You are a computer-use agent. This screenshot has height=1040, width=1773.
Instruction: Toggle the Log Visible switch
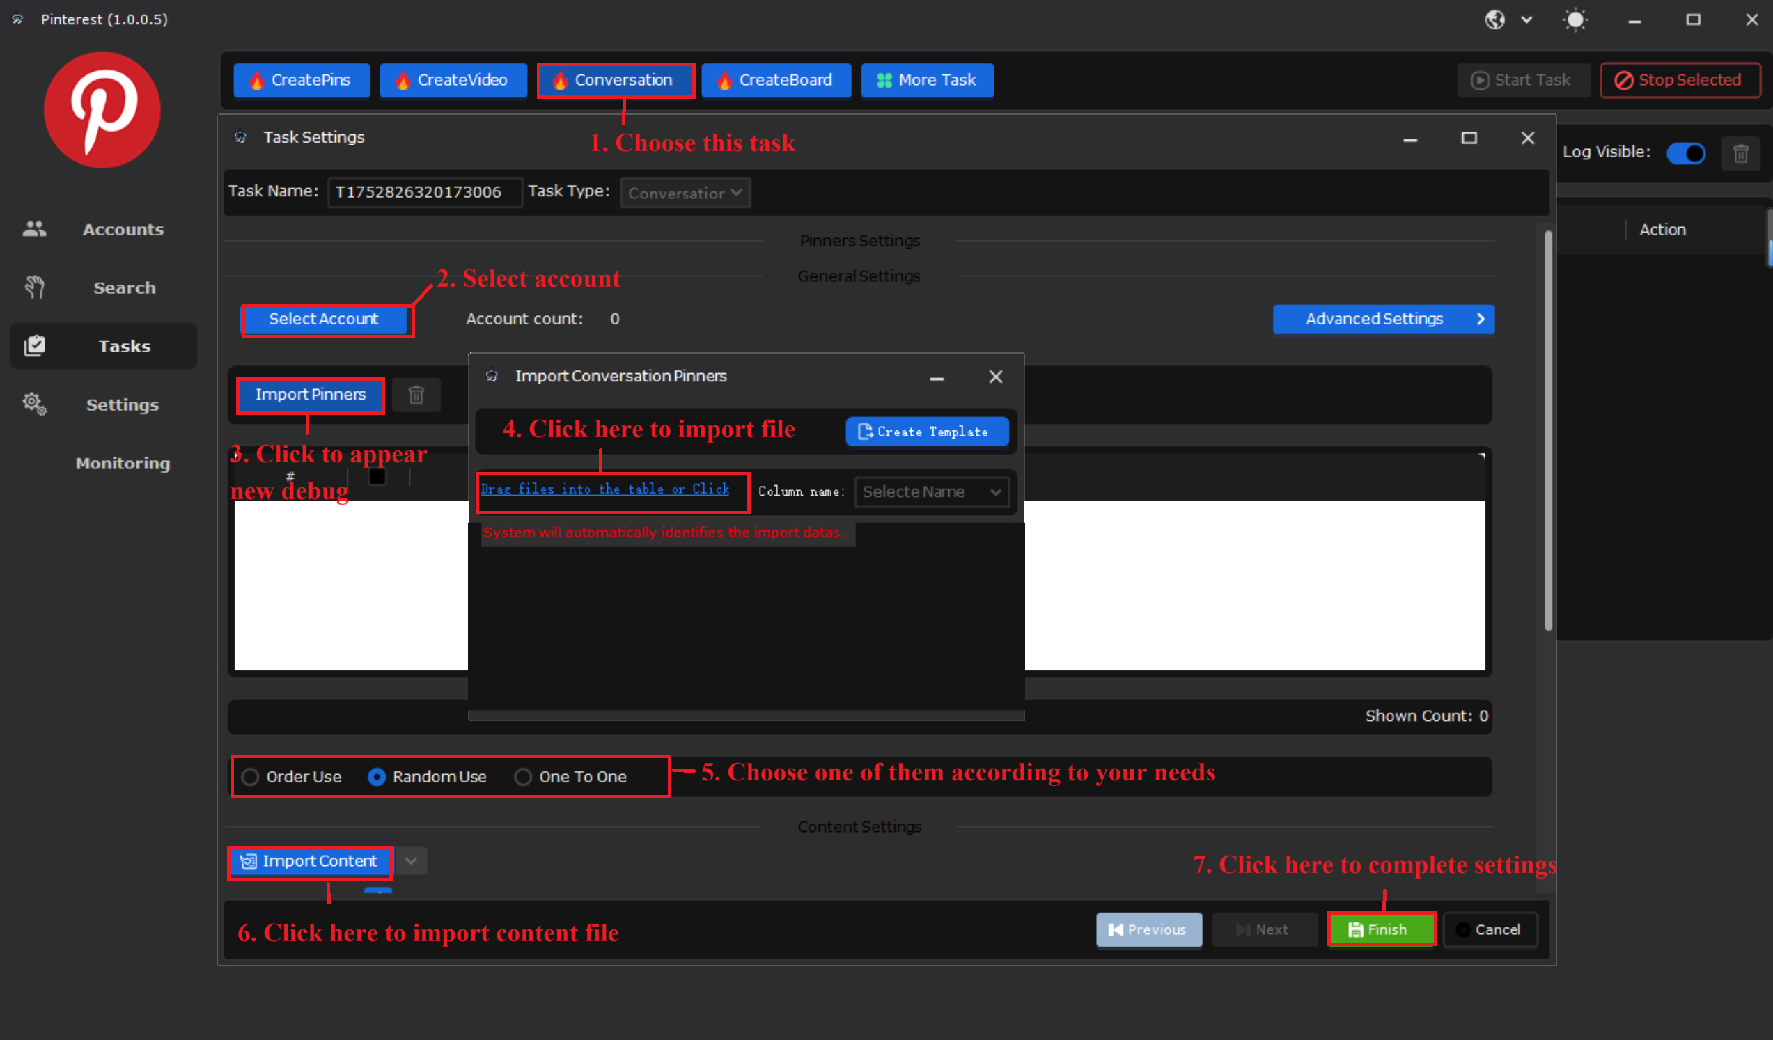[1686, 152]
